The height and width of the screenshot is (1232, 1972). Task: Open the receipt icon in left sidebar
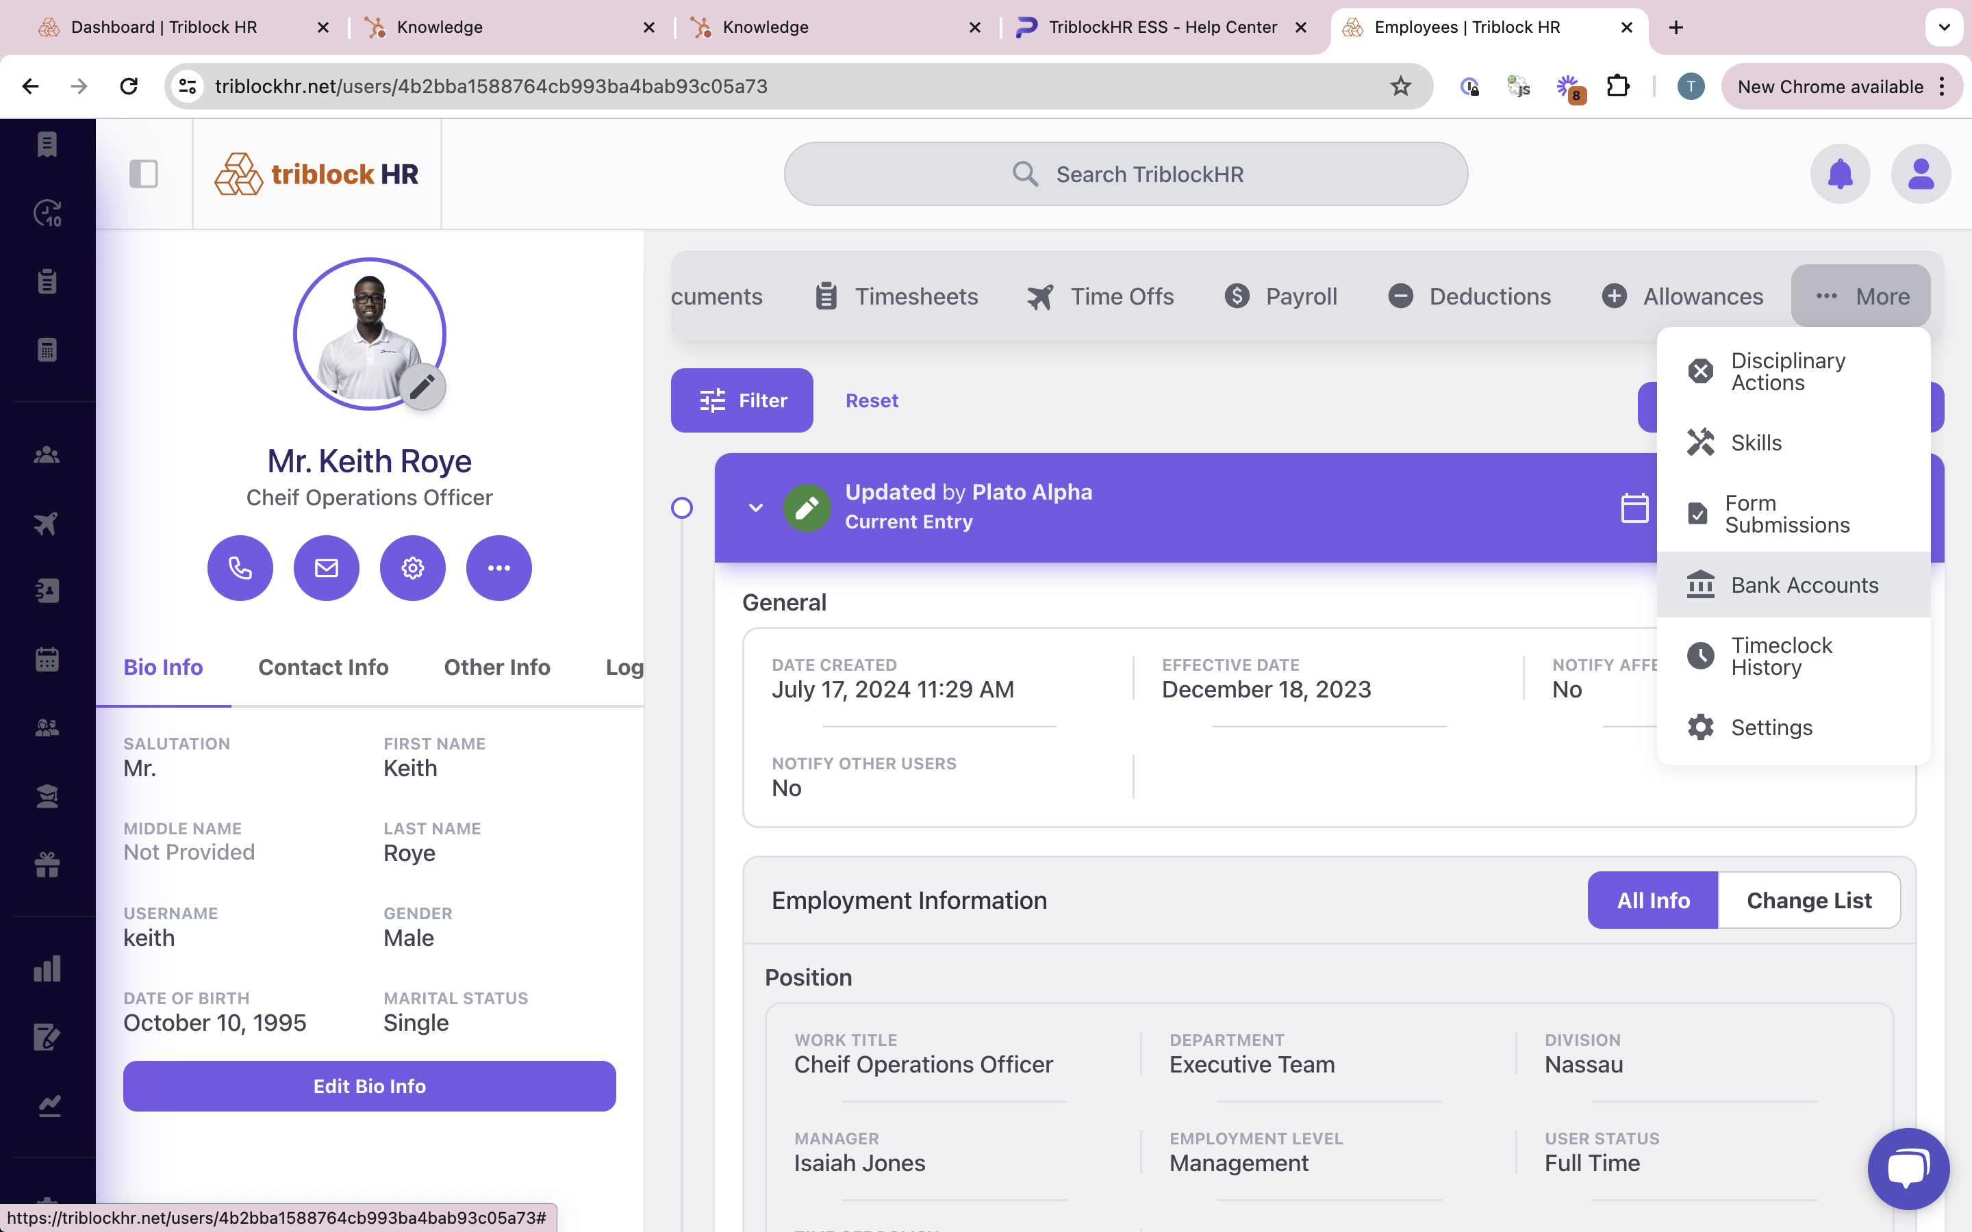(47, 144)
